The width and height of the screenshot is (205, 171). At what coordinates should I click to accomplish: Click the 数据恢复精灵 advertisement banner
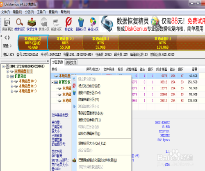tap(152, 24)
